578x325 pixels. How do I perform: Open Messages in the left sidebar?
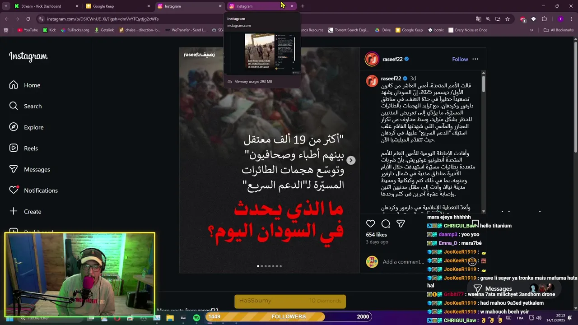point(30,169)
